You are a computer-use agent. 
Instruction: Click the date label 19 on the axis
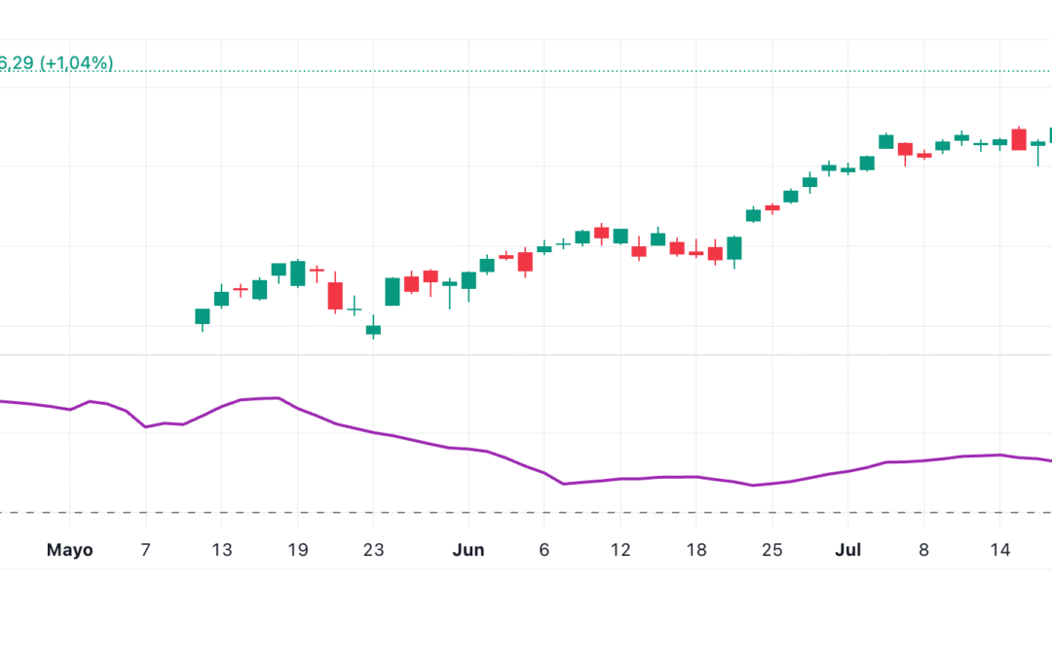click(297, 549)
